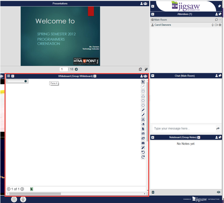Pick the pencil tool in whiteboard
The width and height of the screenshot is (224, 203).
[x=143, y=110]
